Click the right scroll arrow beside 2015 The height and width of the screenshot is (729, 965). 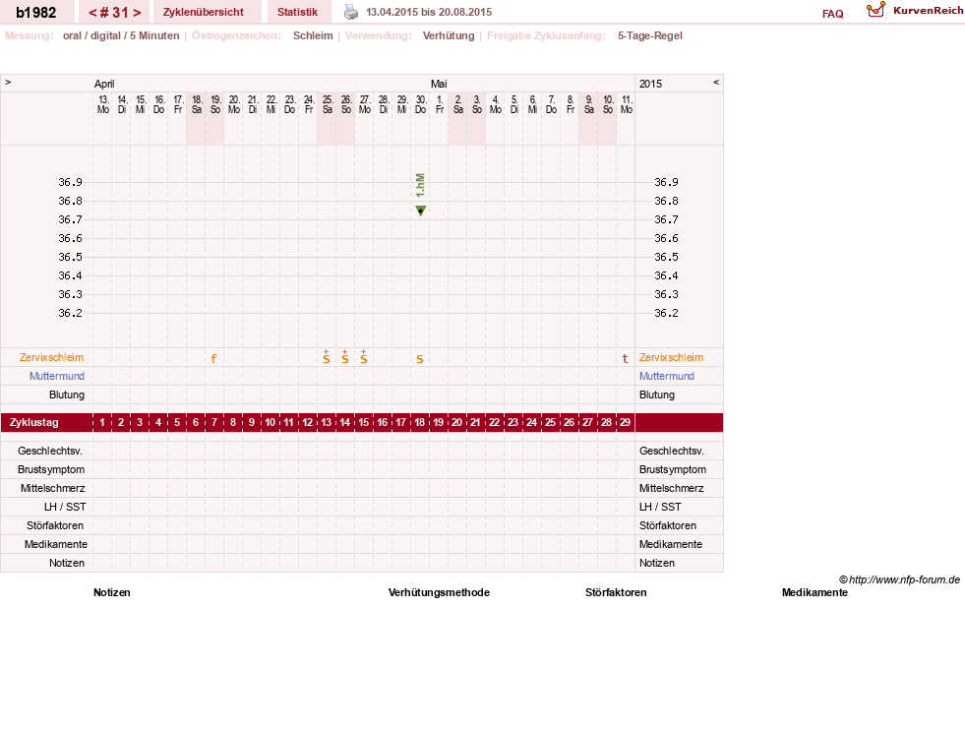coord(716,82)
